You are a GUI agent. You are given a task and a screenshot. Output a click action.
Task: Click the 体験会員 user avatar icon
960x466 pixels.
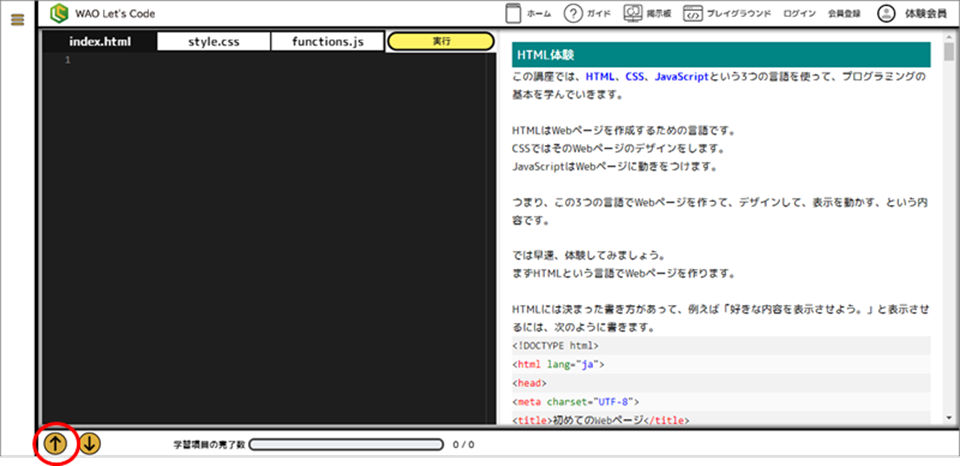(886, 13)
